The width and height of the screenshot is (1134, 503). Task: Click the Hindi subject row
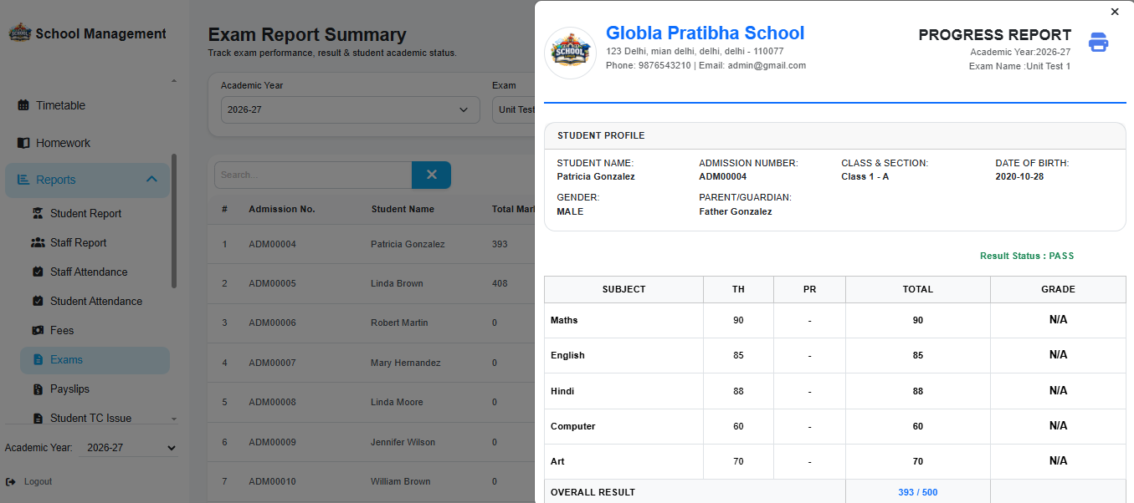point(834,391)
